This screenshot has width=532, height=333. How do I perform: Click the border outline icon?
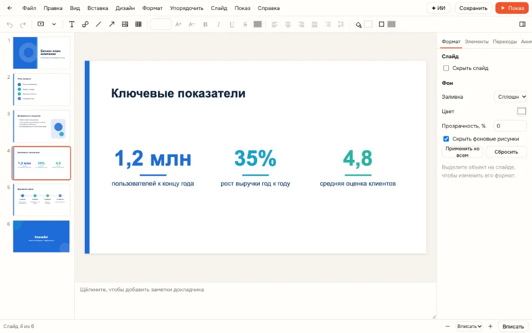click(x=381, y=24)
